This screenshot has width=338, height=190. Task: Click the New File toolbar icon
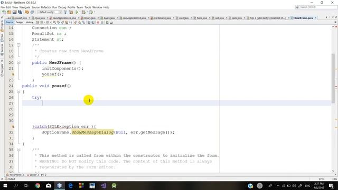[4, 12]
